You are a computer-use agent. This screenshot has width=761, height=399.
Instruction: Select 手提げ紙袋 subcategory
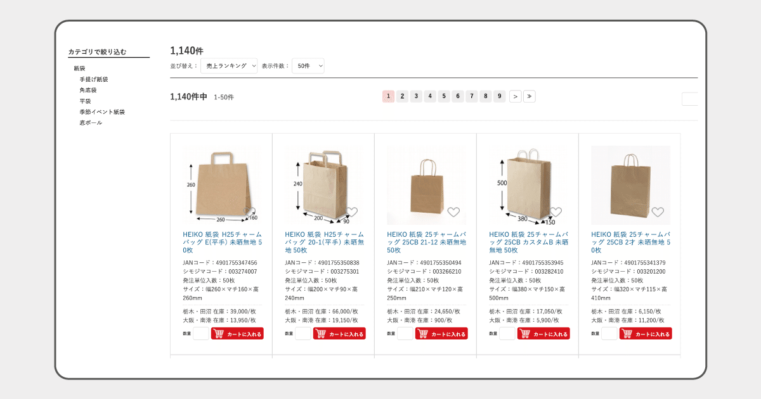[x=94, y=80]
